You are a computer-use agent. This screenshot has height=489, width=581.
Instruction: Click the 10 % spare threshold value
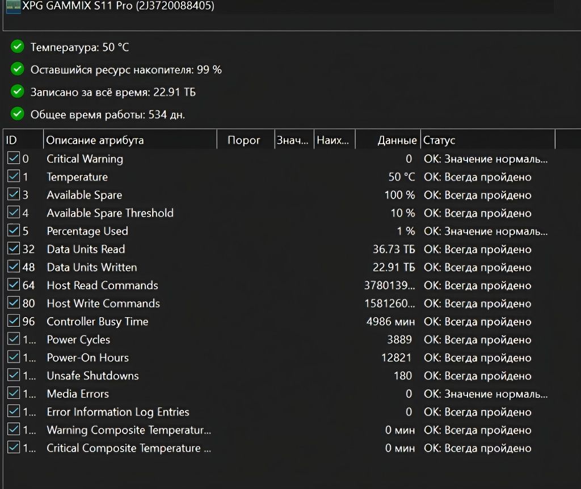pos(403,213)
